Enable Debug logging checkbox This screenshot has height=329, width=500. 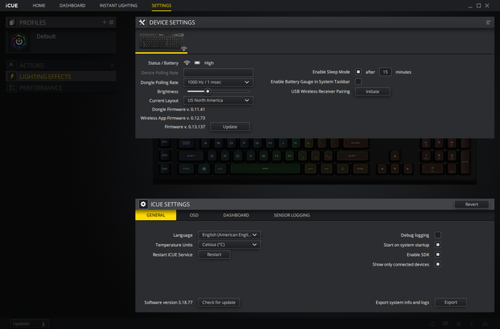click(x=438, y=235)
